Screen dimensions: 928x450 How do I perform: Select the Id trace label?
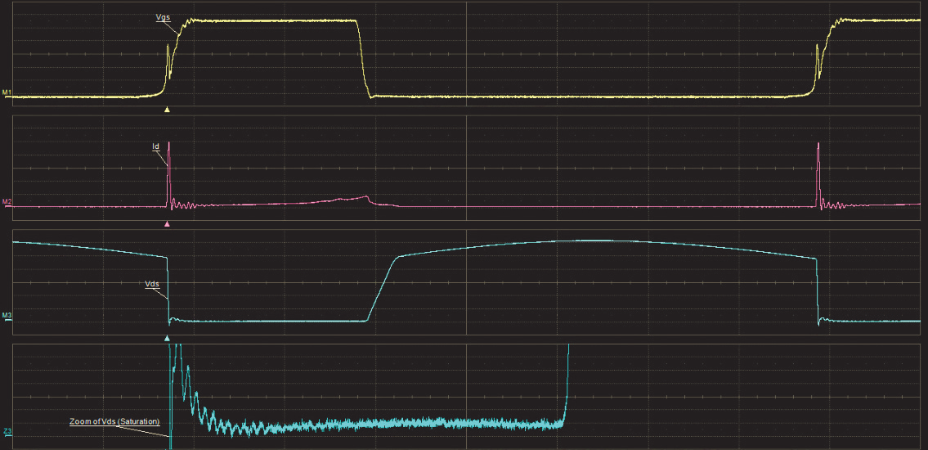click(x=155, y=147)
